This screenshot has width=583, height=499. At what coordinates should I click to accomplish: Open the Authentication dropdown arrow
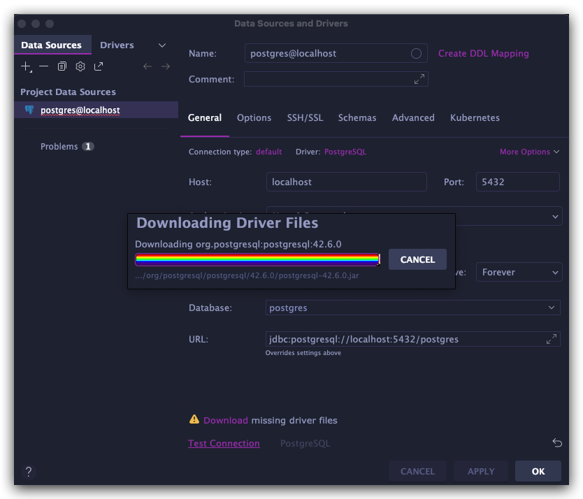point(555,217)
